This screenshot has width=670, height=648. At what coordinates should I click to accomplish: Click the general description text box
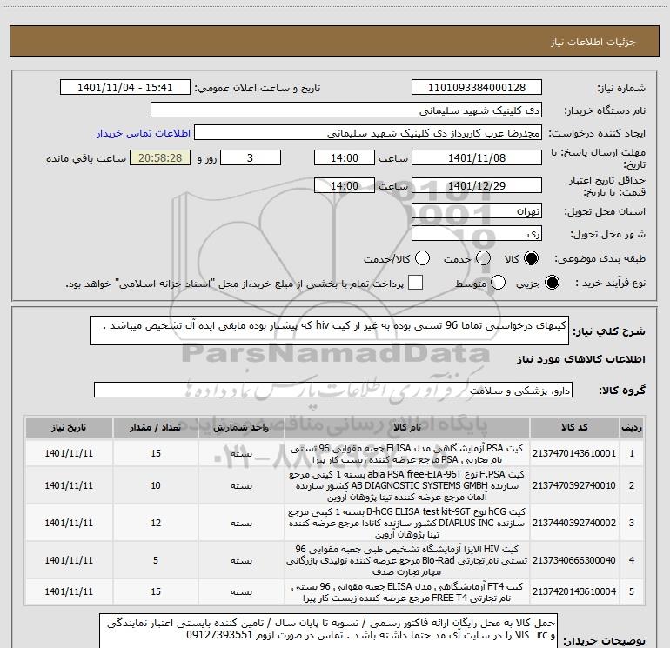(x=330, y=331)
